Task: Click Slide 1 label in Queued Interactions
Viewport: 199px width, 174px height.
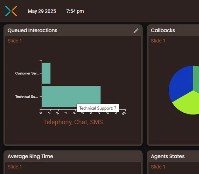Action: coord(15,41)
